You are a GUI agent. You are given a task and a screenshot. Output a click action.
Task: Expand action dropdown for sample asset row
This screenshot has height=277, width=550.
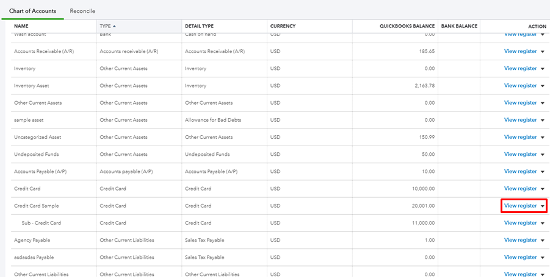point(542,120)
